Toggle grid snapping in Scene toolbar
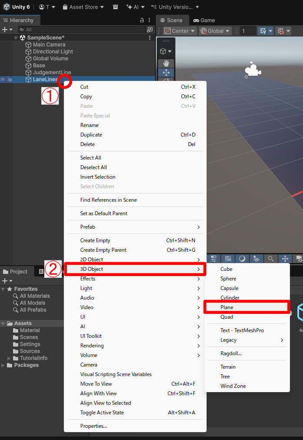This screenshot has width=303, height=440. pyautogui.click(x=280, y=31)
